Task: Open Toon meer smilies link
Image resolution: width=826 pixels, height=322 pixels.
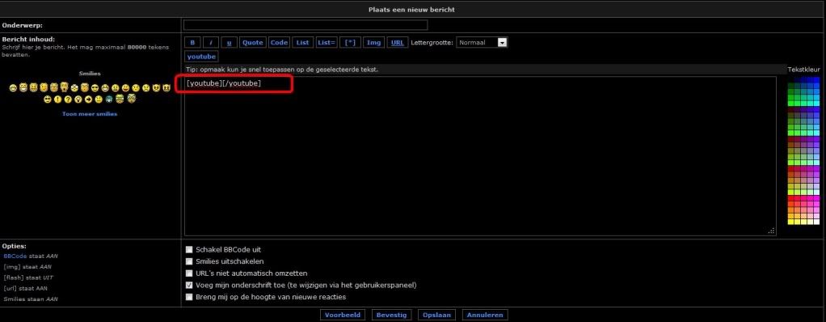Action: [x=90, y=114]
